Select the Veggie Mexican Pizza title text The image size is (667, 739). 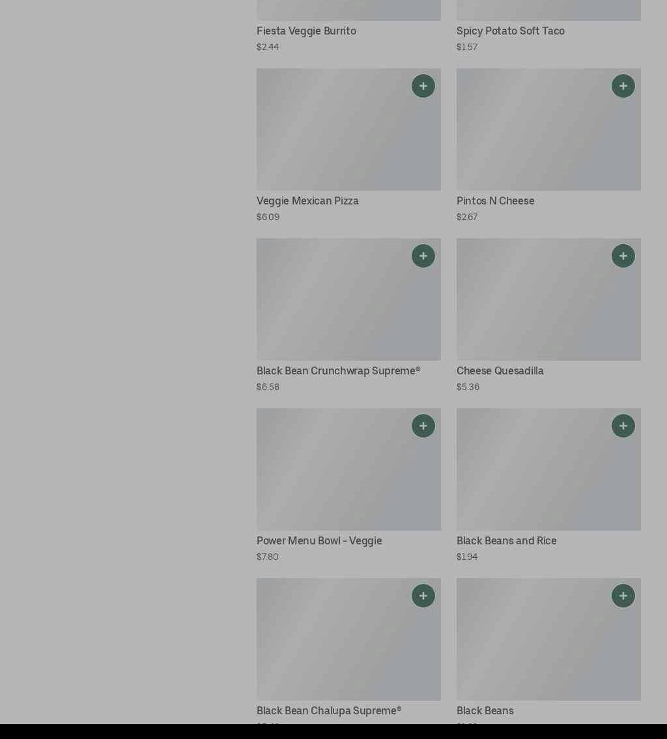(x=307, y=201)
